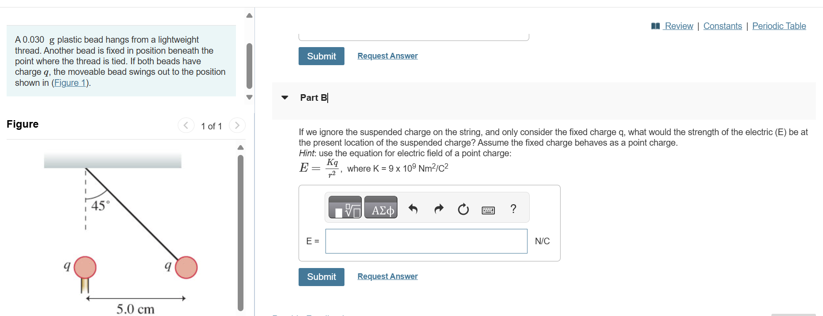Viewport: 823px width, 316px height.
Task: Click the Review book icon
Action: pos(655,26)
